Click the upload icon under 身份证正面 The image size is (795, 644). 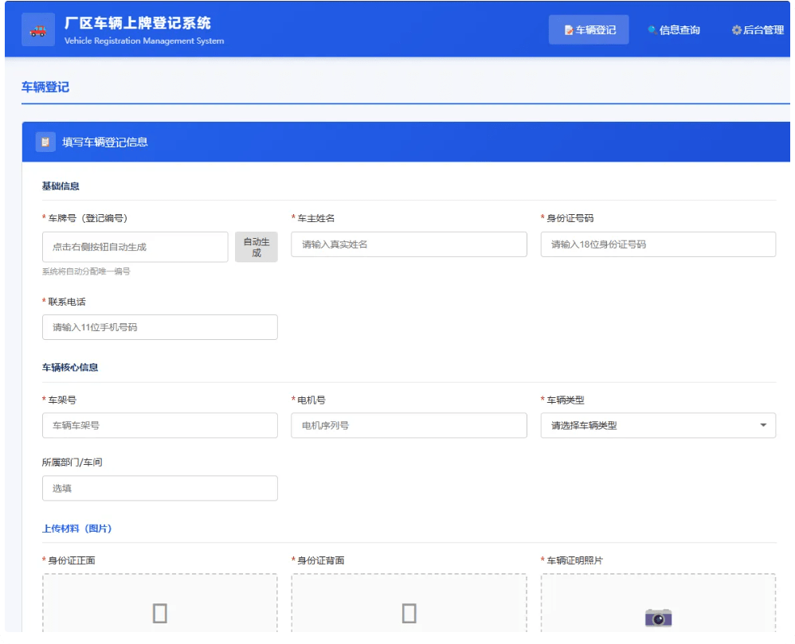[159, 613]
